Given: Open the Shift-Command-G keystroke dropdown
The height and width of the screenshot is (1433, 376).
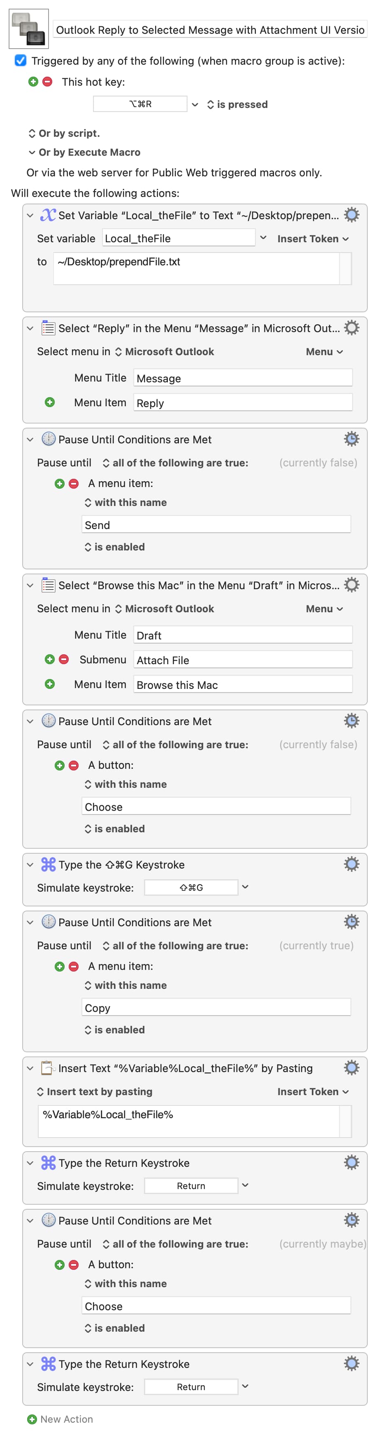Looking at the screenshot, I should (246, 887).
